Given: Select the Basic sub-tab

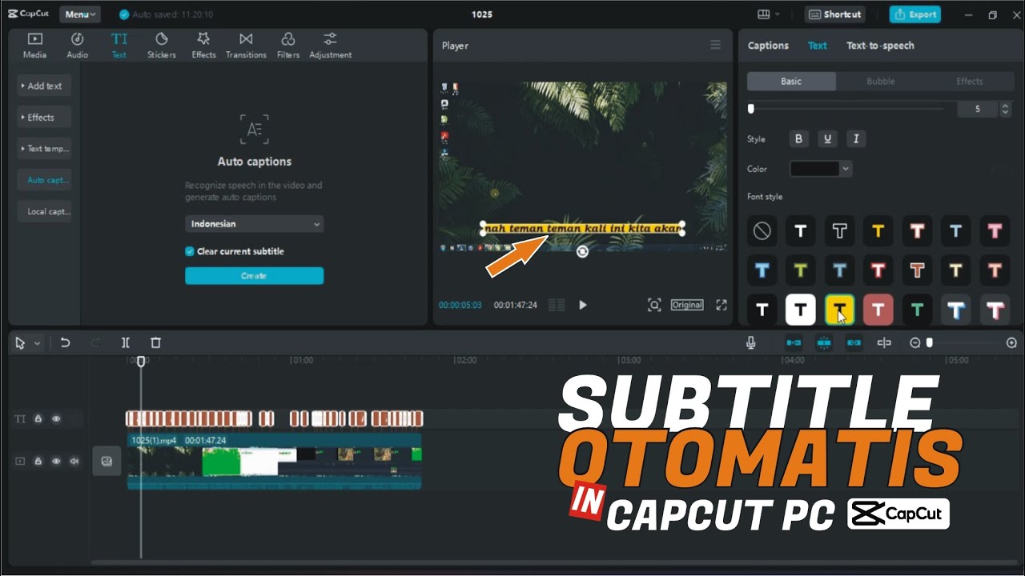Looking at the screenshot, I should [791, 81].
